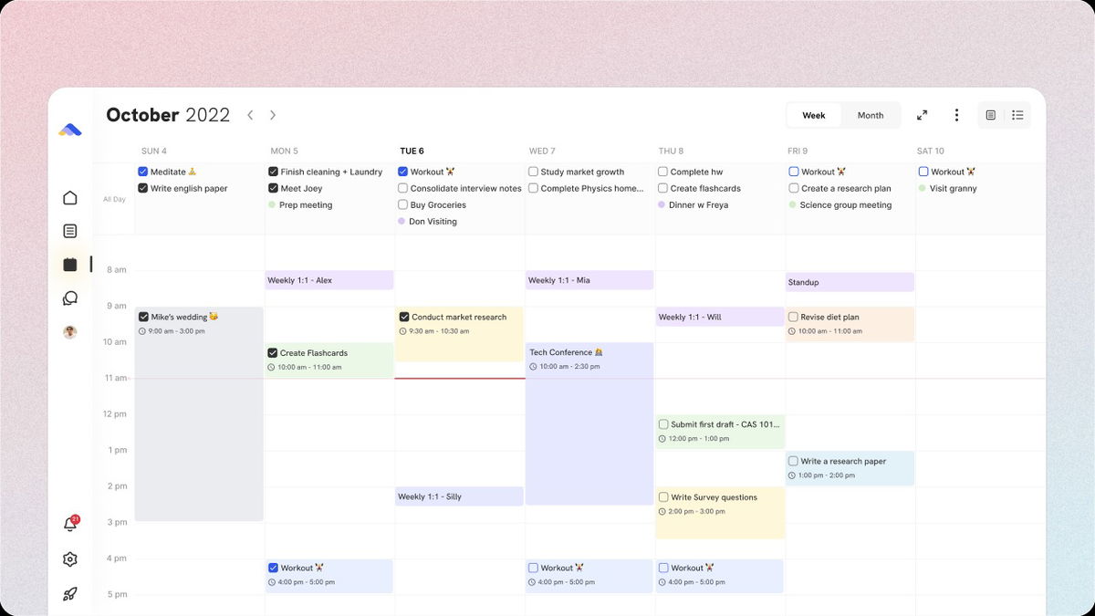Switch to list view using the list icon
The image size is (1095, 616).
coord(1017,115)
